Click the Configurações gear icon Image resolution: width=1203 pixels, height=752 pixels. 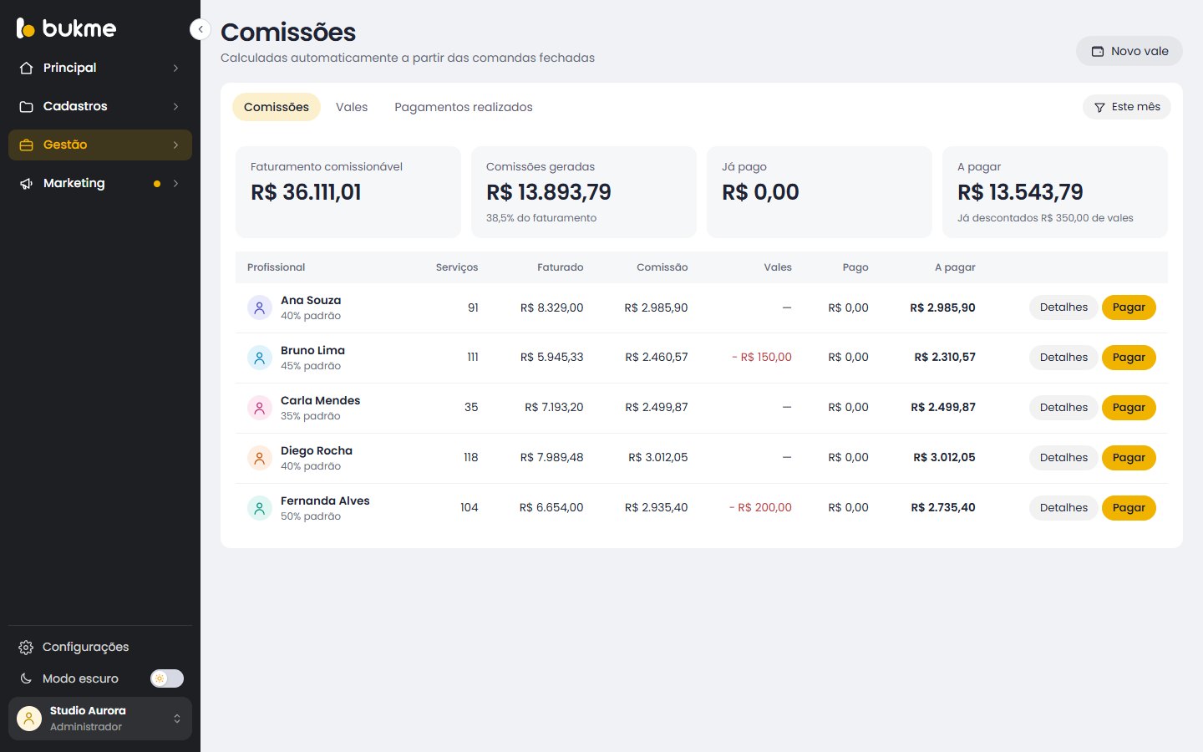[26, 648]
